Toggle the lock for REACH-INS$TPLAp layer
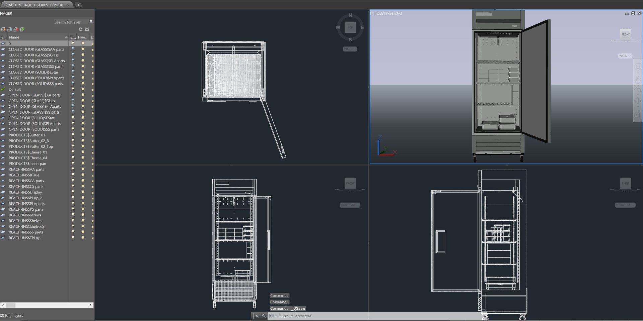Screen dimensions: 643x321 click(92, 238)
